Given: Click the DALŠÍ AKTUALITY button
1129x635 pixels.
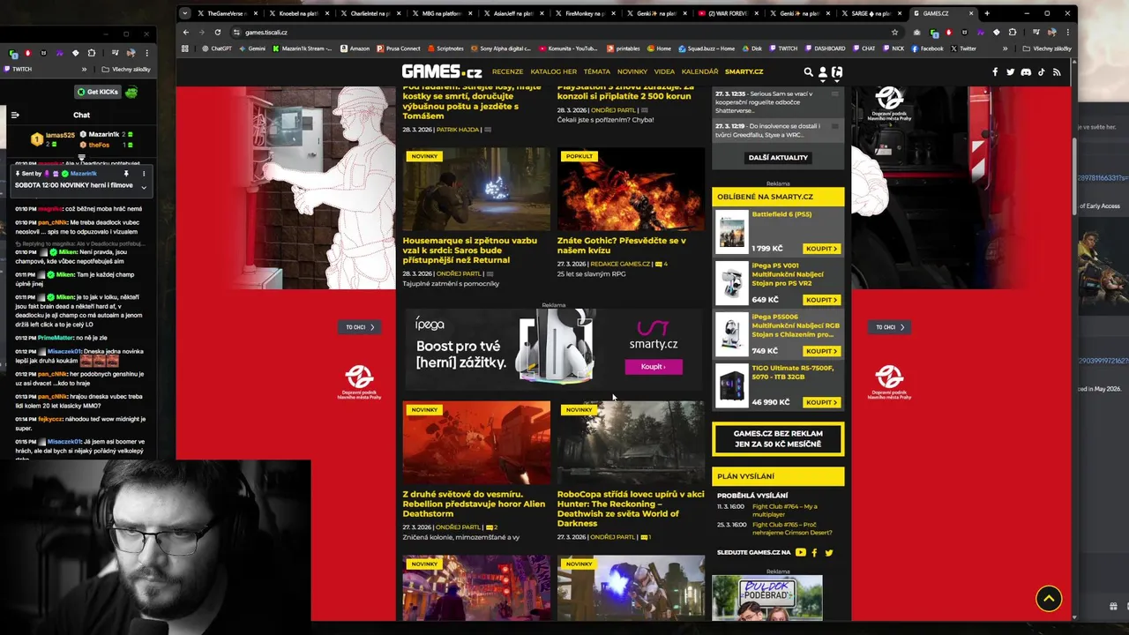Looking at the screenshot, I should (778, 157).
